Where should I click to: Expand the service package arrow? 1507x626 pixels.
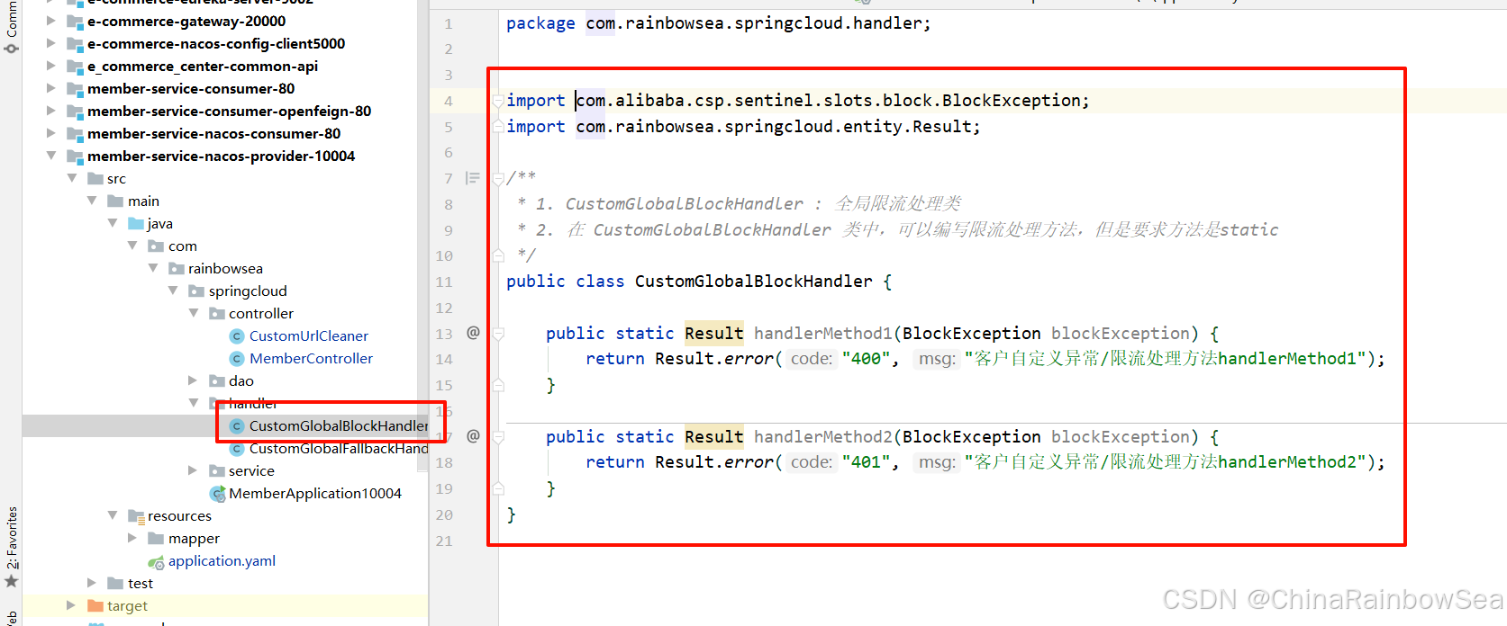(x=193, y=470)
